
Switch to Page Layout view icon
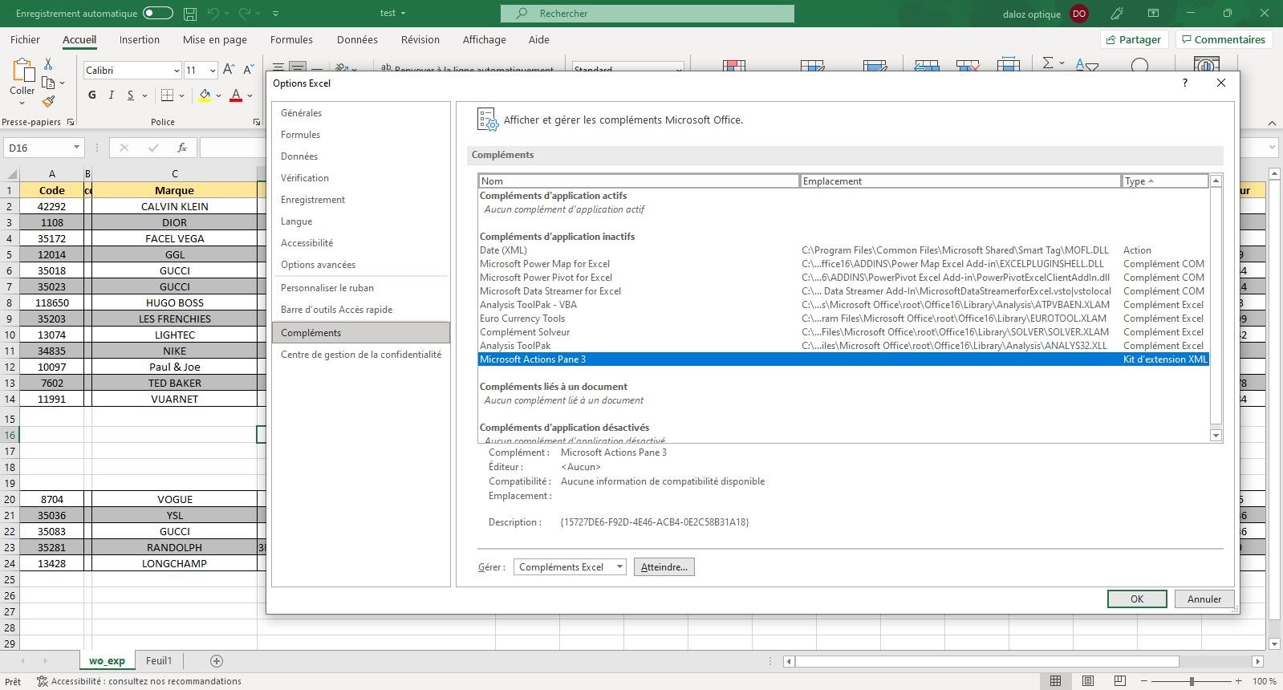(1087, 681)
